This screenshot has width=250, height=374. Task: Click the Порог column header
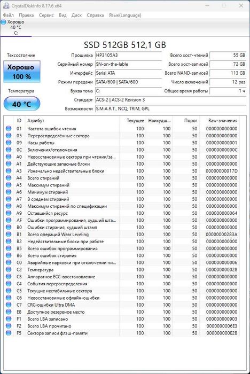point(186,121)
